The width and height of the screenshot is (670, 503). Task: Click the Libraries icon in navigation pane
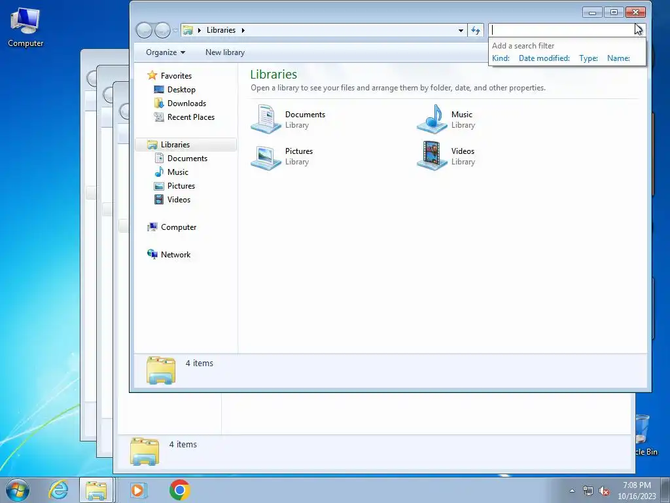point(152,145)
